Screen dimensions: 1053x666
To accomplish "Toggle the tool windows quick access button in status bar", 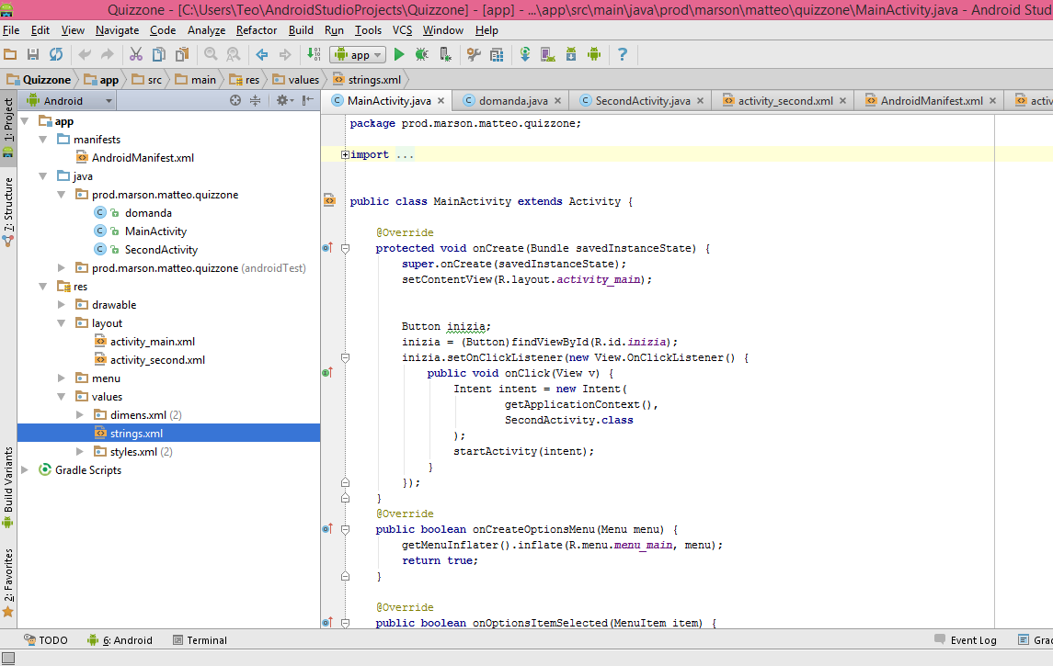I will 8,659.
